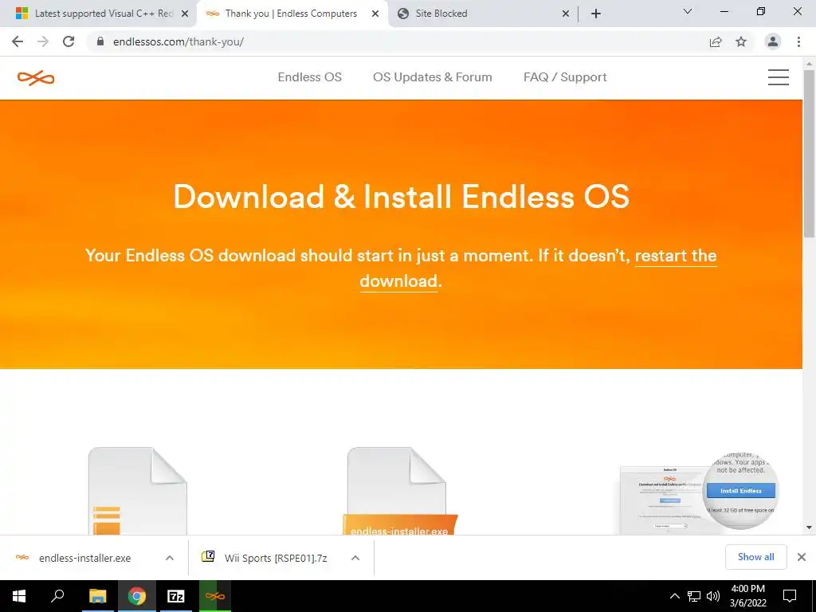This screenshot has height=612, width=816.
Task: Bookmark this page with the star
Action: [x=741, y=41]
